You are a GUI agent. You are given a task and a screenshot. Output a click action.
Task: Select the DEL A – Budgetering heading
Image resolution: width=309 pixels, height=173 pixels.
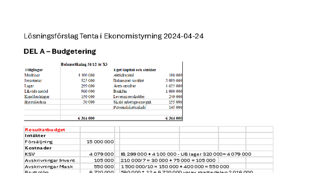click(60, 51)
